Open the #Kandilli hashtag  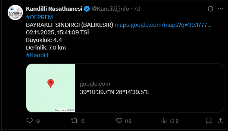coord(38,55)
